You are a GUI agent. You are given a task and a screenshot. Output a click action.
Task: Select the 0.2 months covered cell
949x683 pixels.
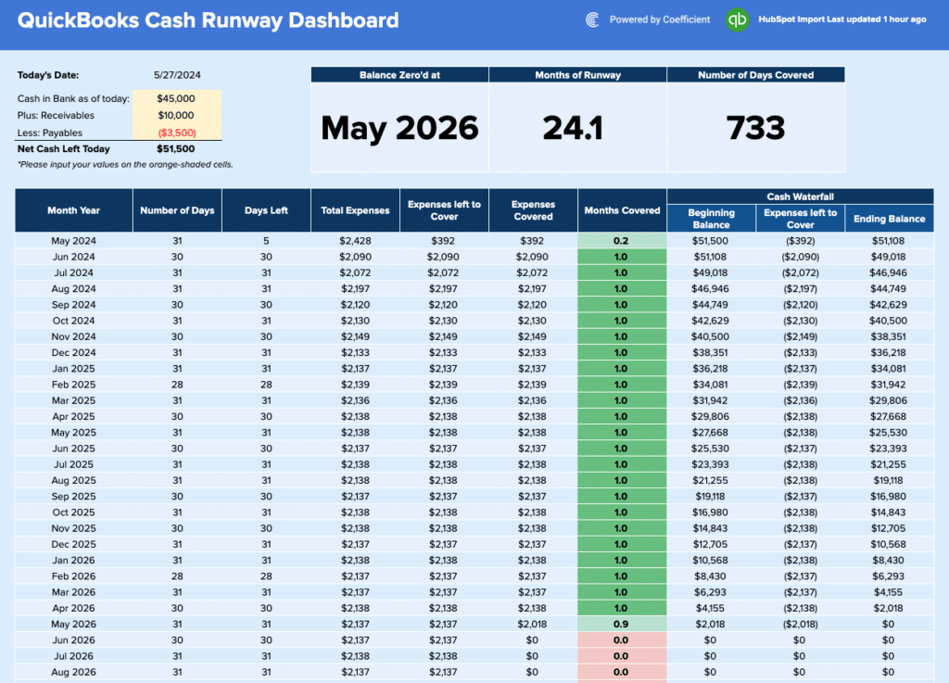coord(622,241)
